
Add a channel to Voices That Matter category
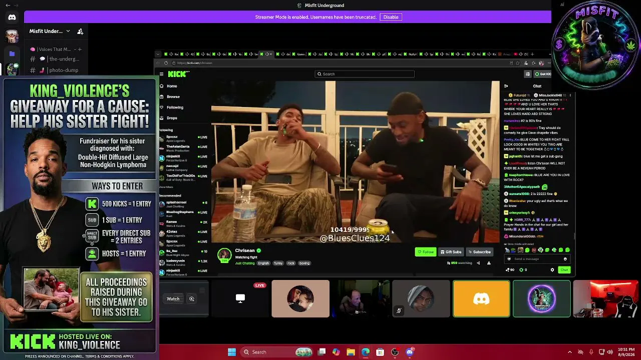[80, 49]
